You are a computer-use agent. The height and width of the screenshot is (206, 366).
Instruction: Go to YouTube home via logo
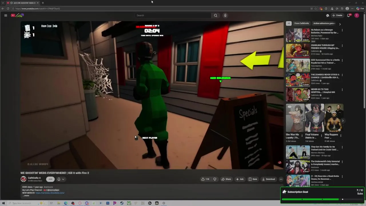17,15
